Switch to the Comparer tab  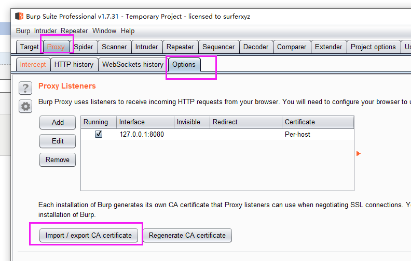(292, 47)
